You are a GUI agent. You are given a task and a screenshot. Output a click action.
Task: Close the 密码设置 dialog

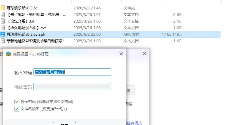tap(121, 54)
